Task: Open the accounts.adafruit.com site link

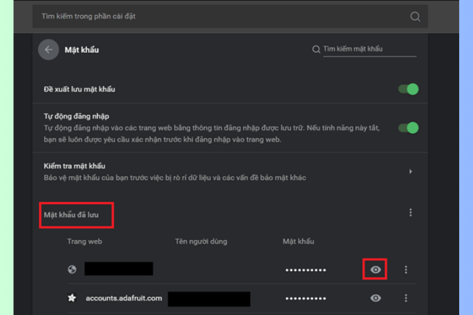Action: tap(124, 298)
